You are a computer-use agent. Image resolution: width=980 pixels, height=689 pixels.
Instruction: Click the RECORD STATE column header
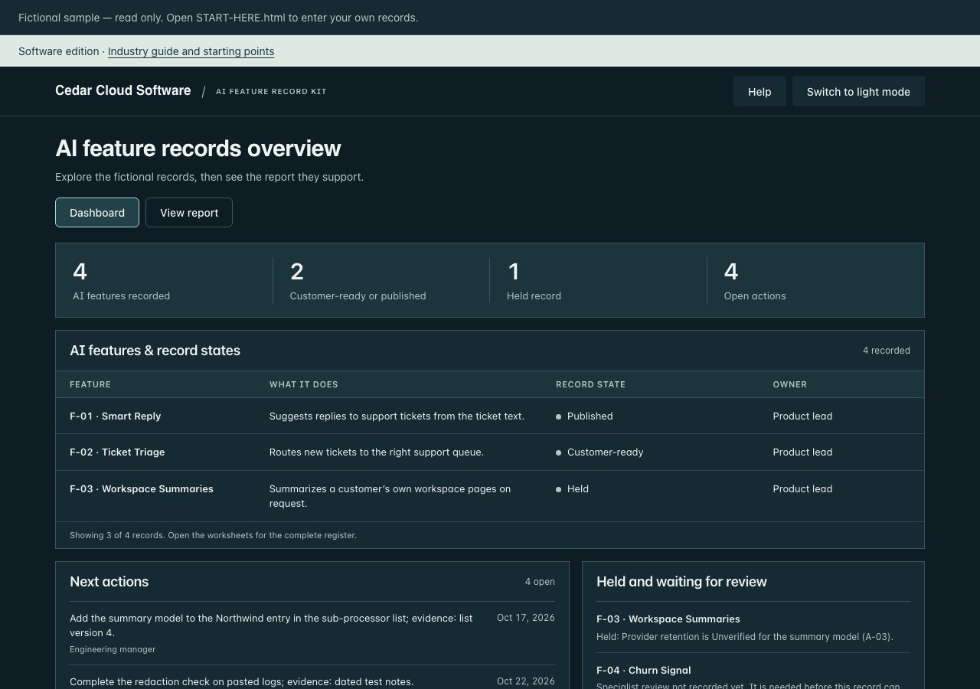tap(590, 384)
